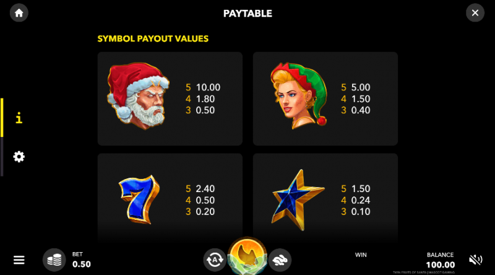Viewport: 495px width, 275px height.
Task: Click the 0.50 bet amount value
Action: click(82, 264)
